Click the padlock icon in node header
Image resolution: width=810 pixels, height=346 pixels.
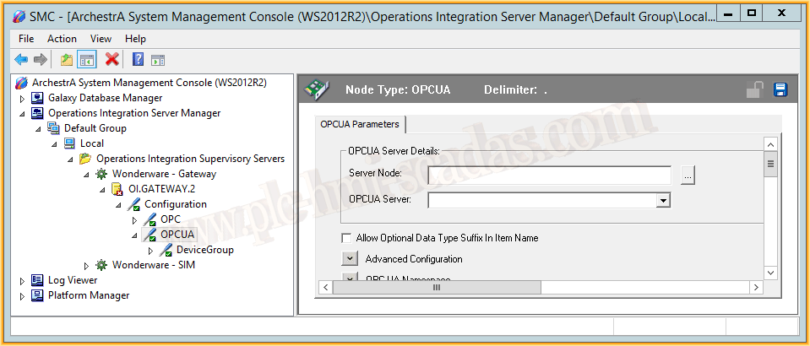755,89
